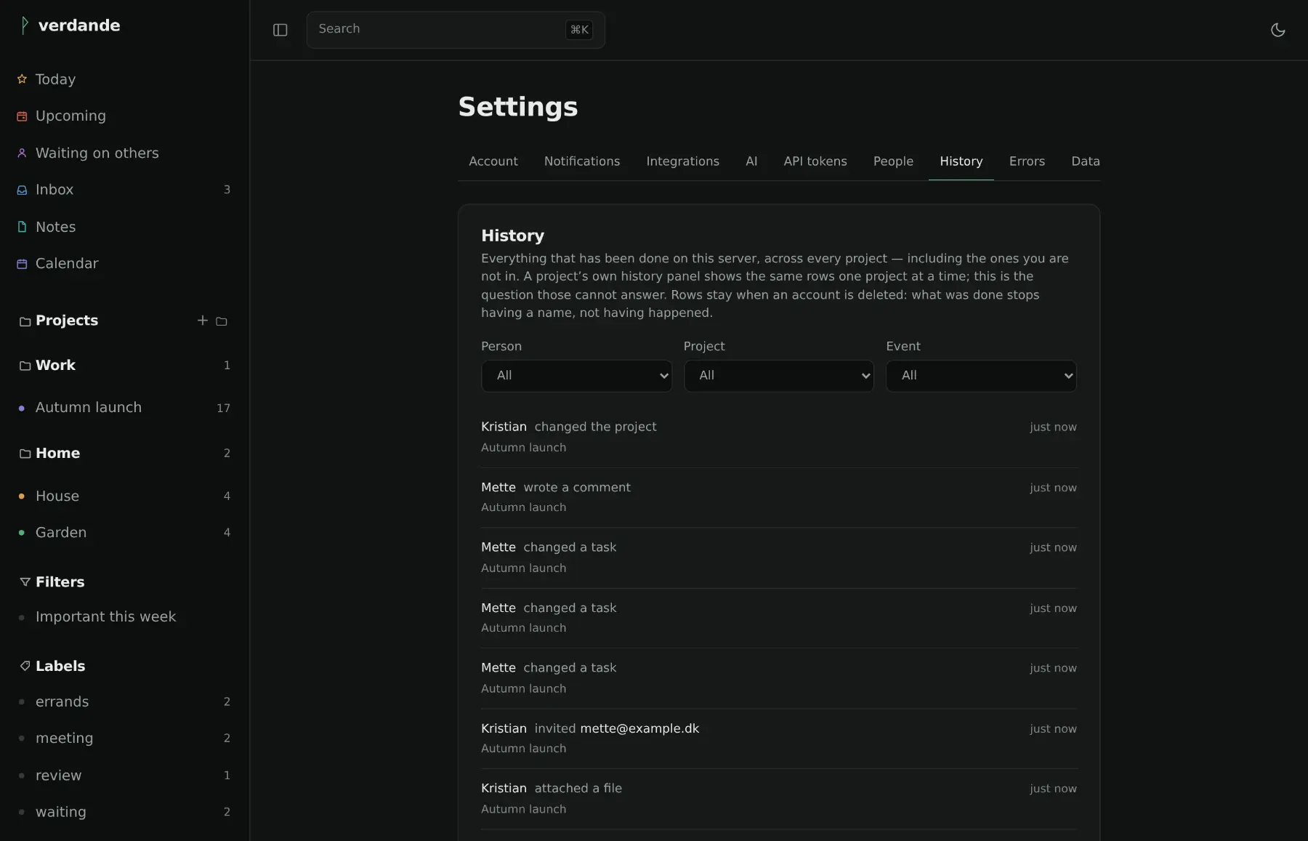Select the API tokens tab

click(815, 161)
